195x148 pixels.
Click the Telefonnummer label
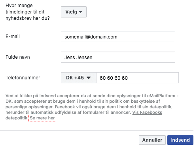pos(23,78)
